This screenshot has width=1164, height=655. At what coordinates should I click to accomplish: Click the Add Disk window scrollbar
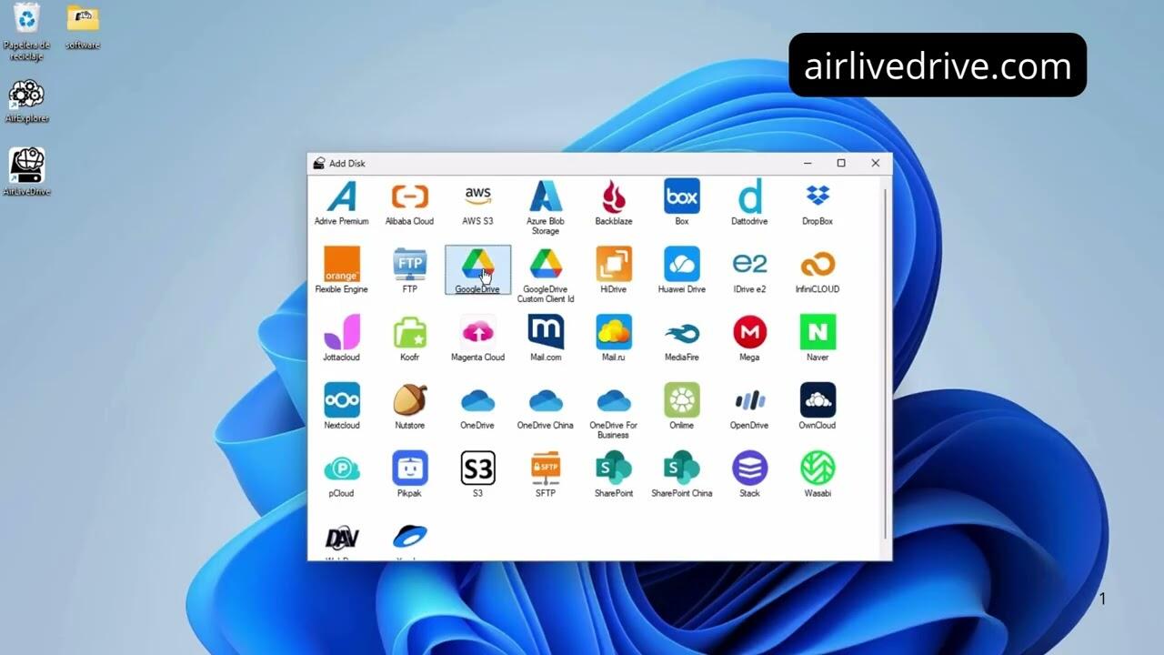pos(885,364)
